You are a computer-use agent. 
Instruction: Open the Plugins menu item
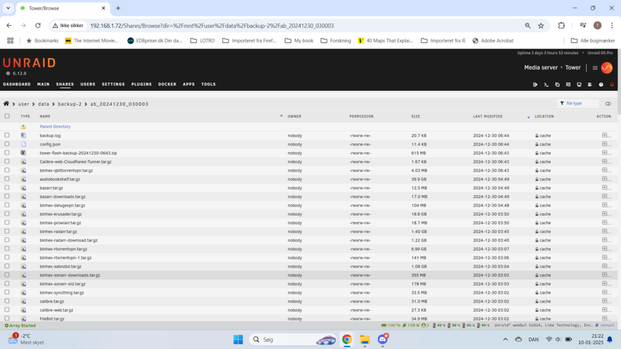142,84
